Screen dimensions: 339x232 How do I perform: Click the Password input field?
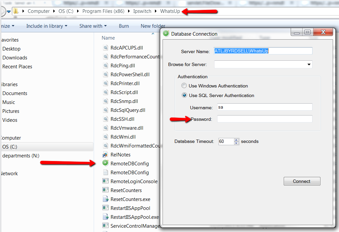(x=265, y=119)
